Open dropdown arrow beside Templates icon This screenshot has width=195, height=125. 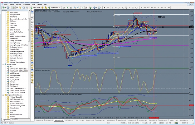coord(101,8)
